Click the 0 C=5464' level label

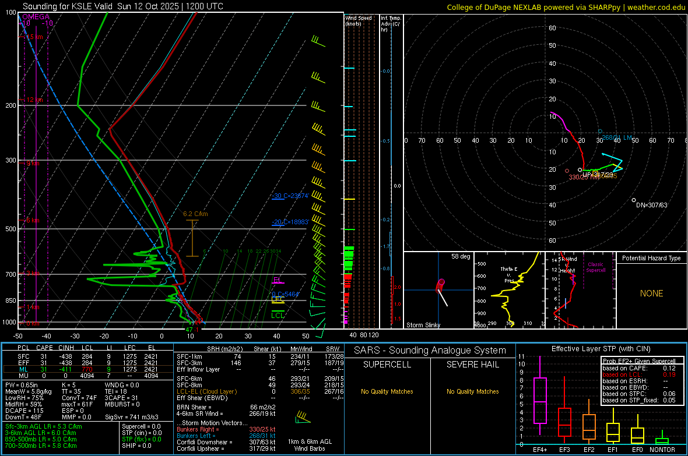(285, 294)
